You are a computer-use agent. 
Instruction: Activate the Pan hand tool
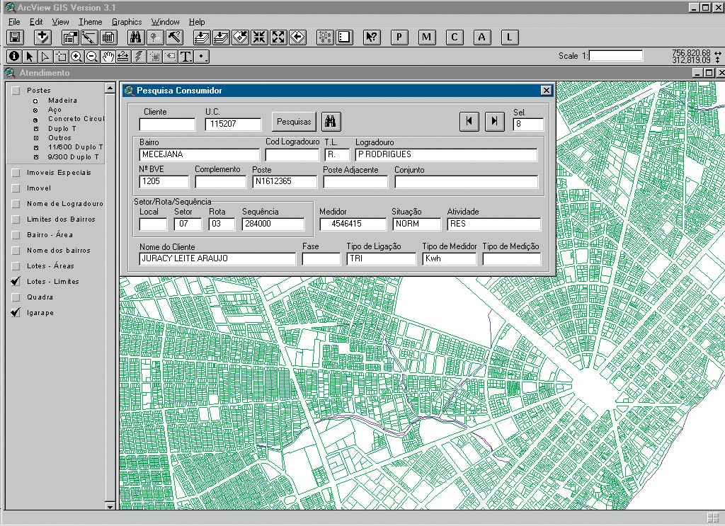[x=108, y=56]
